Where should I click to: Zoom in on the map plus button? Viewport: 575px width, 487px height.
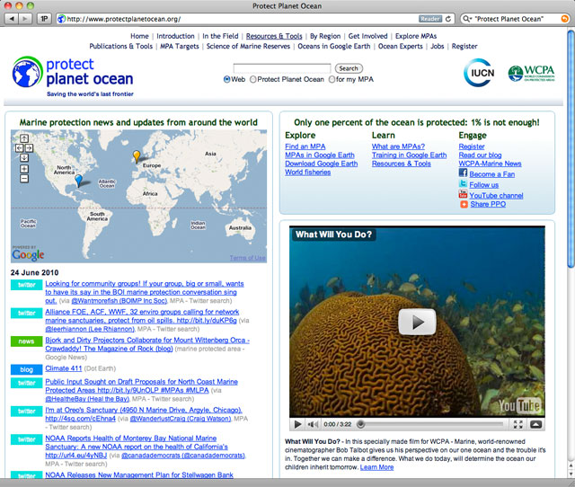(x=24, y=169)
